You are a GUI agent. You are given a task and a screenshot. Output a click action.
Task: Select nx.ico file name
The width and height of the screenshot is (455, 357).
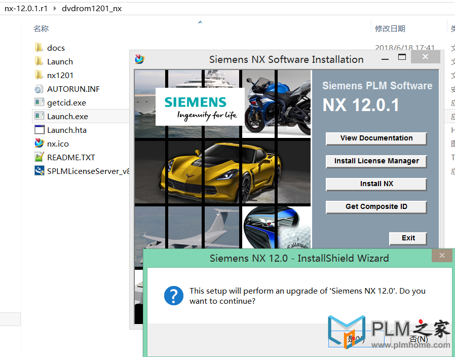click(58, 144)
